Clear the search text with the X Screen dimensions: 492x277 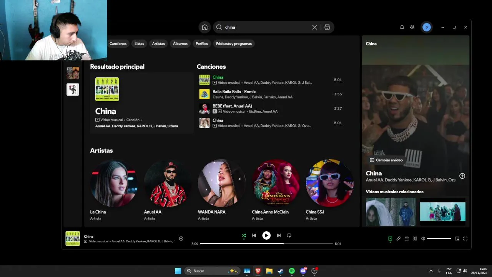[314, 27]
